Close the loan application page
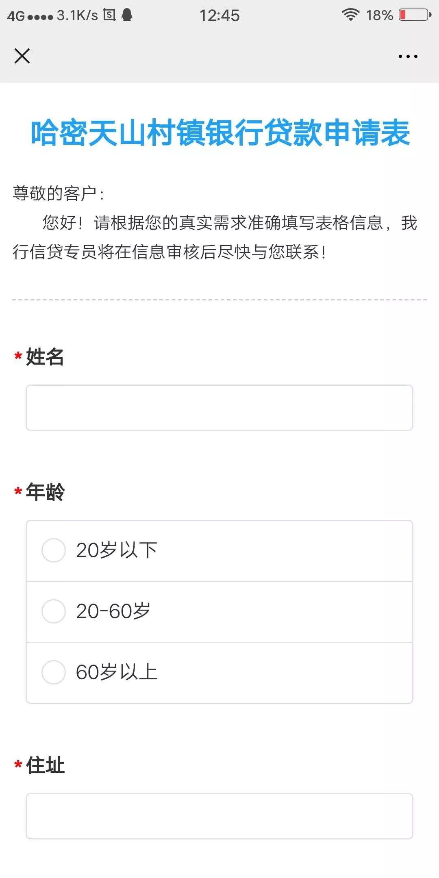The height and width of the screenshot is (878, 439). 22,56
